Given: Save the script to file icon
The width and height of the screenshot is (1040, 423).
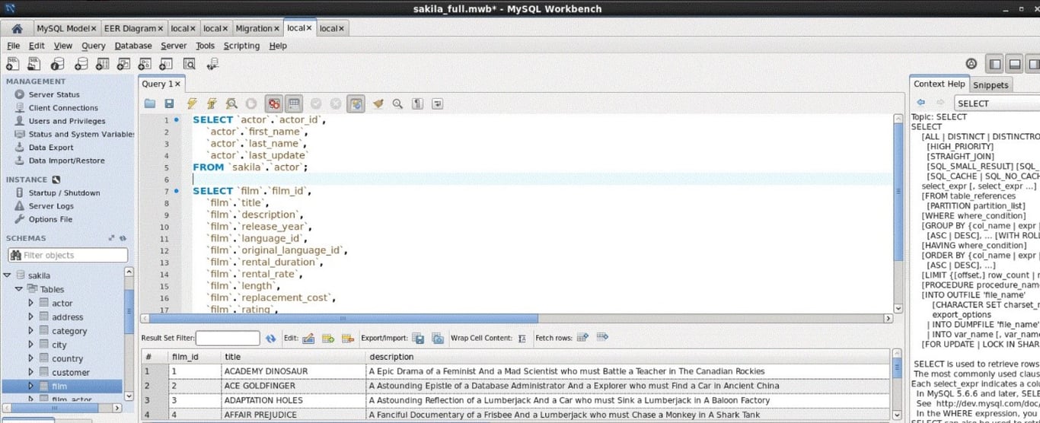Looking at the screenshot, I should pos(170,103).
